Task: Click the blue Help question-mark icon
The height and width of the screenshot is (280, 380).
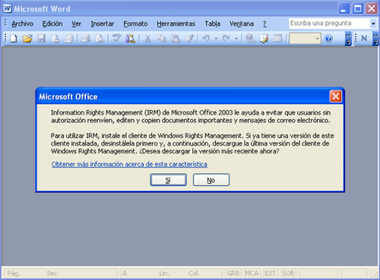Action: tap(328, 39)
